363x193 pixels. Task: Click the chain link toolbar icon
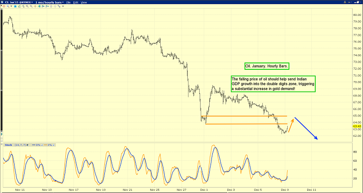click(59, 6)
